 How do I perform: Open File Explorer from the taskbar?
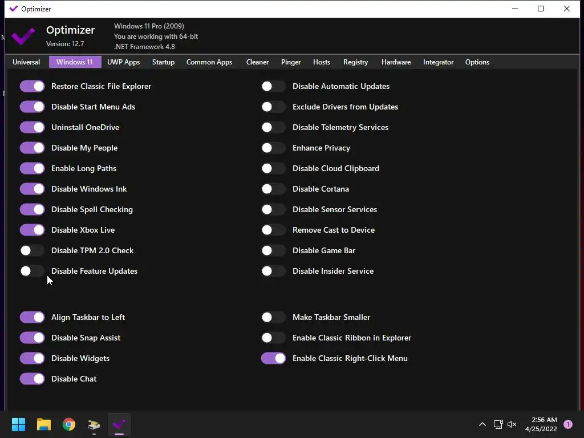(x=43, y=424)
